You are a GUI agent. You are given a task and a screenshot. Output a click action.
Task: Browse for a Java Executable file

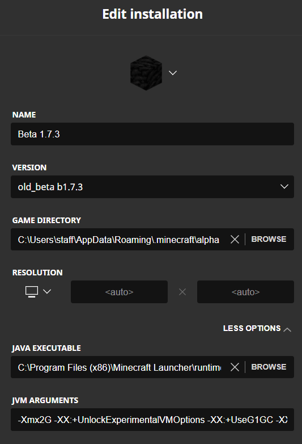click(x=269, y=367)
